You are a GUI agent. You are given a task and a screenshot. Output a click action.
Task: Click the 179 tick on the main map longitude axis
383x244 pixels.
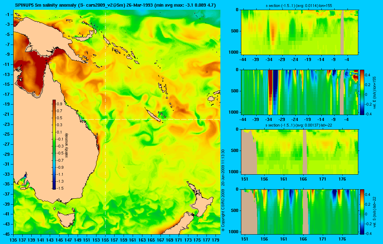coord(216,240)
